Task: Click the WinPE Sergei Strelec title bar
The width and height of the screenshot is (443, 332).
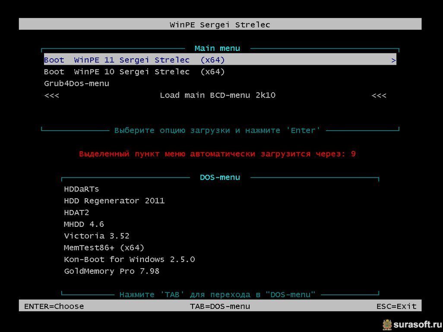Action: pyautogui.click(x=220, y=24)
